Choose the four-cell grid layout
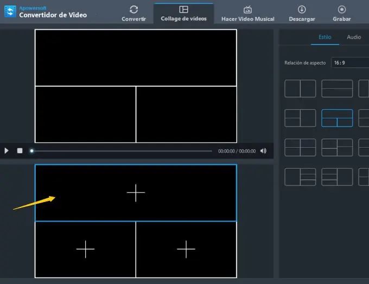369x284 pixels. (300, 147)
